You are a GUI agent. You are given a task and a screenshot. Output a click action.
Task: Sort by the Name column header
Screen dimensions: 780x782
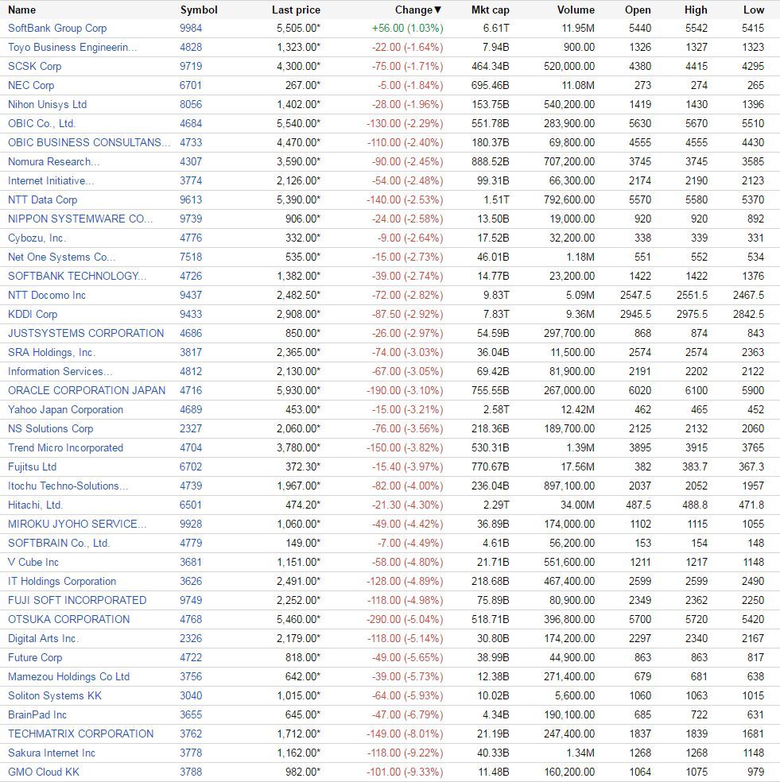[22, 10]
